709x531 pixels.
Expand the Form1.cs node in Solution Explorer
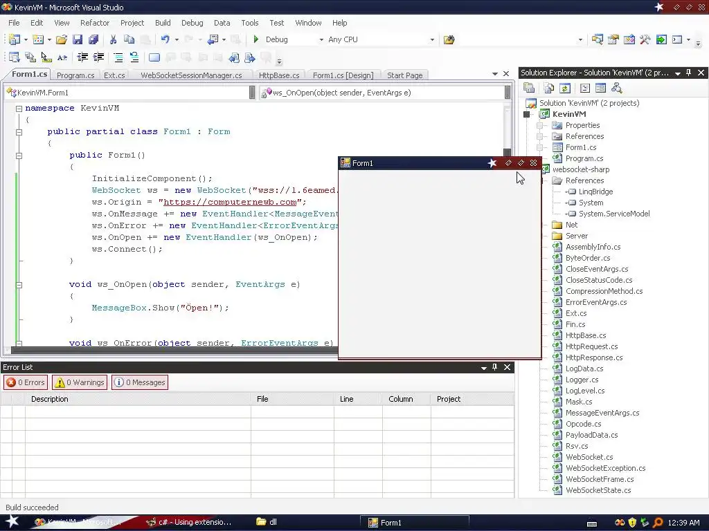point(539,148)
